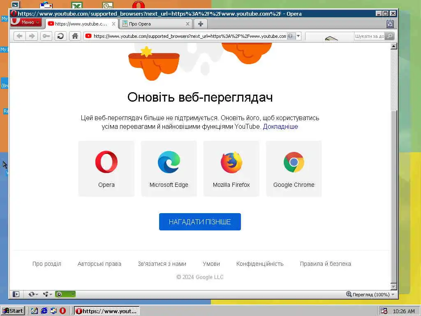Click the taskbar clock 10:26 AM
The height and width of the screenshot is (316, 421).
coord(404,311)
